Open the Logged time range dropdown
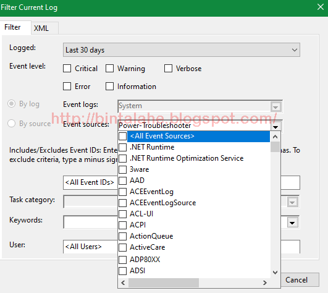 (x=182, y=50)
